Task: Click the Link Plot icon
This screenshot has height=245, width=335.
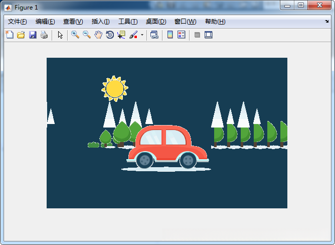Action: [154, 35]
